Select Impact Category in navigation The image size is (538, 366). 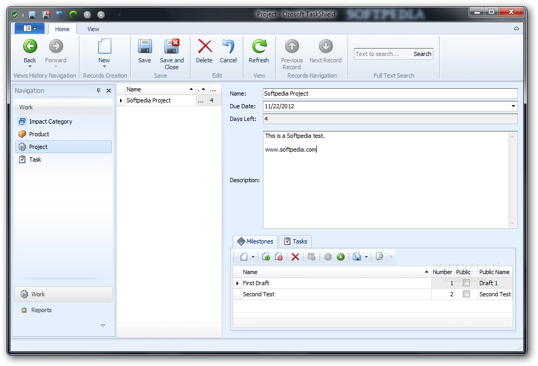[63, 121]
